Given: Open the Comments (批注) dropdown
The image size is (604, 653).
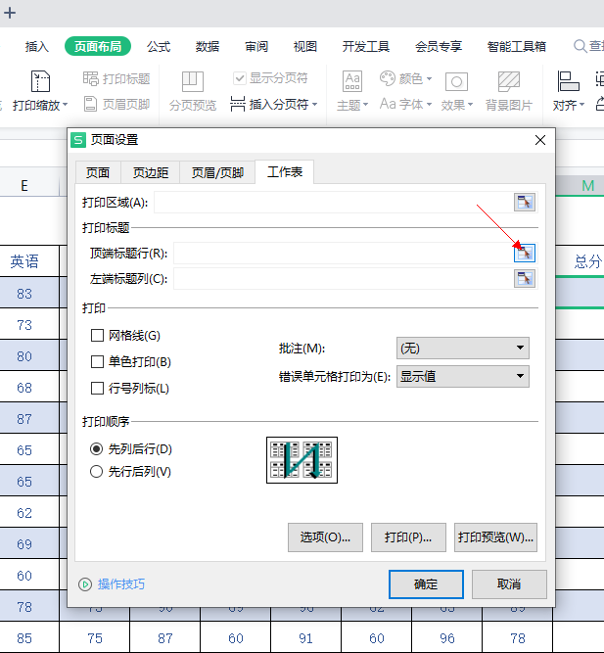Looking at the screenshot, I should [x=463, y=349].
